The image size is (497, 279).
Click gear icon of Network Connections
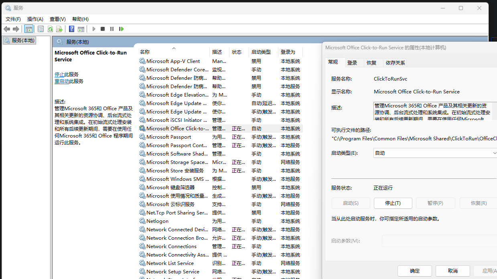click(x=142, y=246)
